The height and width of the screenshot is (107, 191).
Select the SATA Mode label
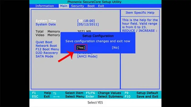coord(44,56)
